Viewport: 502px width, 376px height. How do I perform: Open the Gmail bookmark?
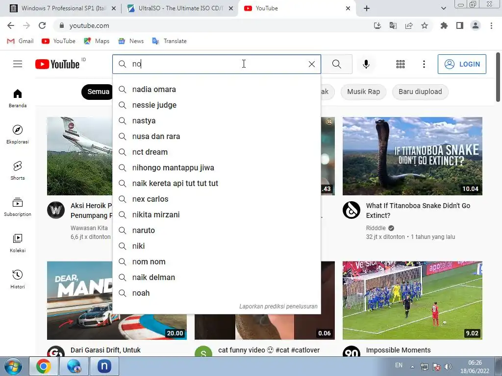pyautogui.click(x=20, y=41)
